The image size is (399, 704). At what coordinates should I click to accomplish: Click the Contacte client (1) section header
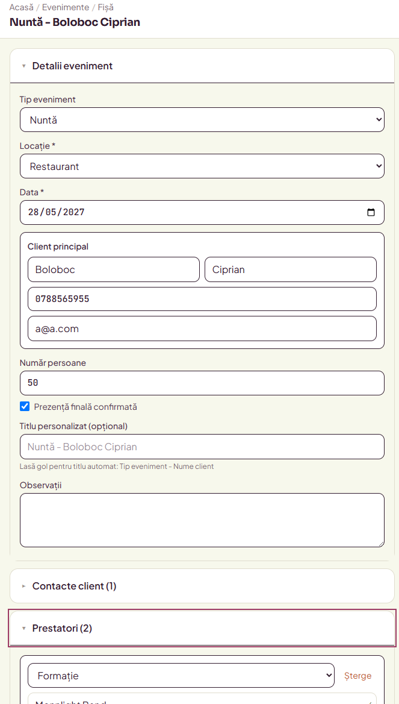click(202, 586)
